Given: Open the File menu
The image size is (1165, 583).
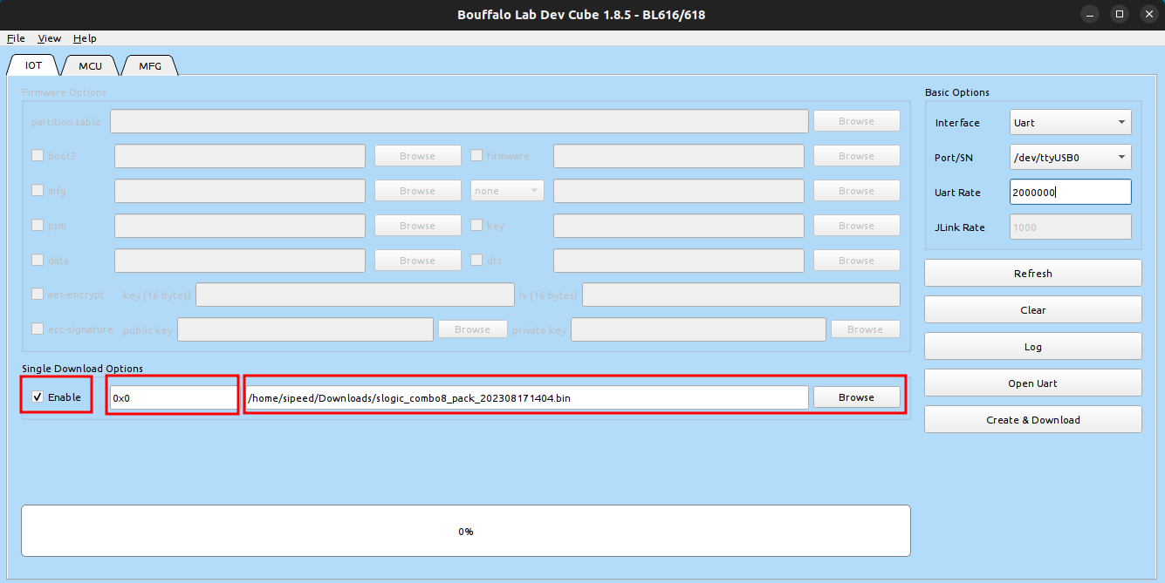Looking at the screenshot, I should tap(17, 38).
